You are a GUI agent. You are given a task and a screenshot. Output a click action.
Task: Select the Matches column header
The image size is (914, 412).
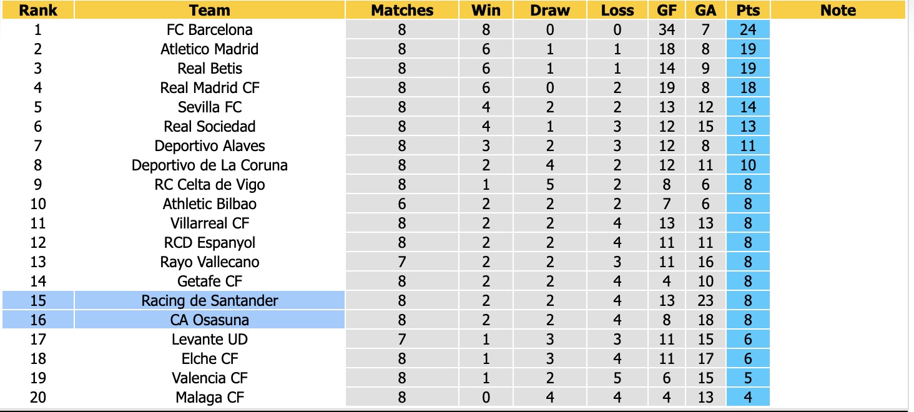402,10
